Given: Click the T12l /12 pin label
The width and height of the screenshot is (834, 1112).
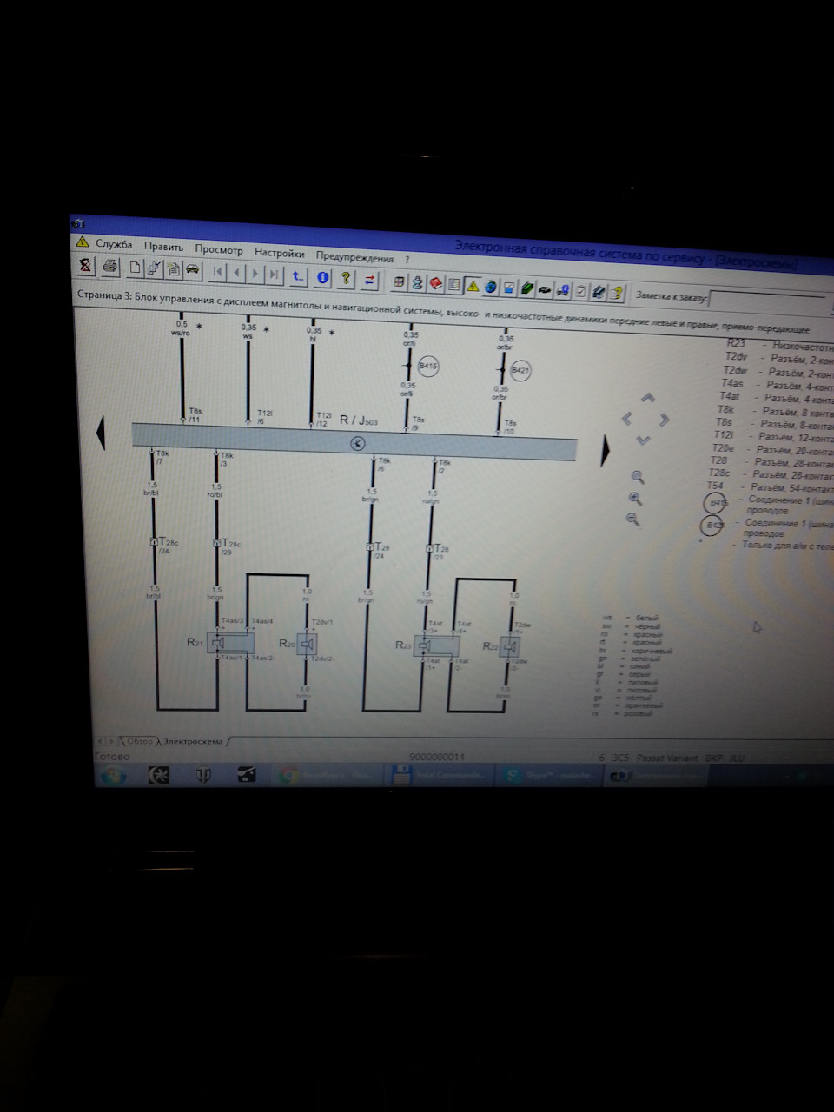Looking at the screenshot, I should click(323, 419).
